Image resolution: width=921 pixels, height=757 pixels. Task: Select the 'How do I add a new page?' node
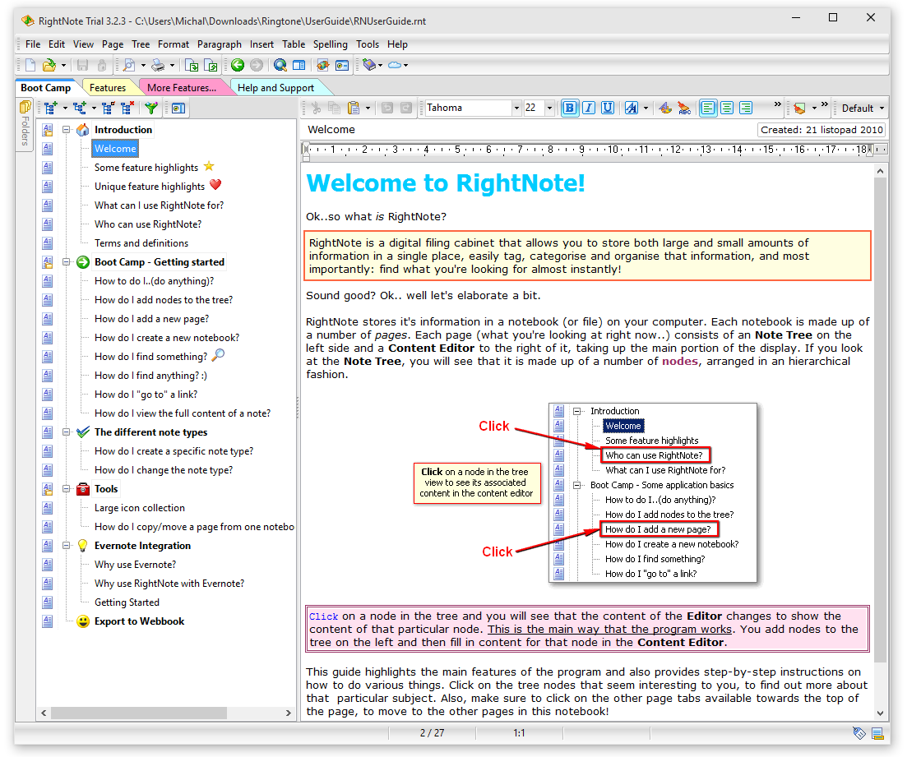(151, 319)
